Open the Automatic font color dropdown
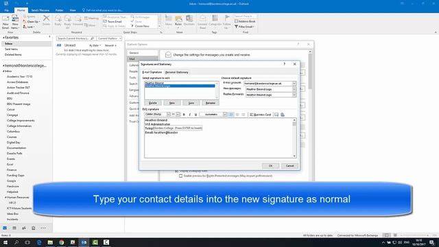The width and height of the screenshot is (439, 247). pos(225,115)
